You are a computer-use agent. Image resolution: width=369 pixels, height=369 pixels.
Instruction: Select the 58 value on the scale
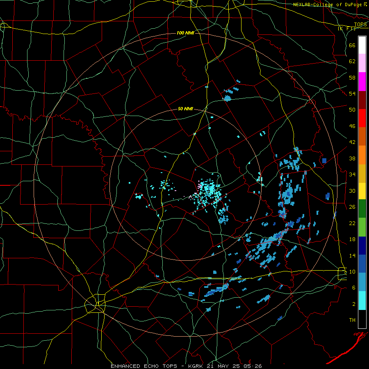pyautogui.click(x=352, y=77)
